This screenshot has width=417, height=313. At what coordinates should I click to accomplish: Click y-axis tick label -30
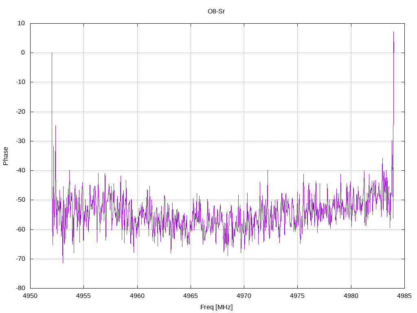pos(20,141)
